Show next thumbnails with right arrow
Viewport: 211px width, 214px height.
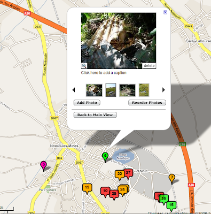[163, 90]
